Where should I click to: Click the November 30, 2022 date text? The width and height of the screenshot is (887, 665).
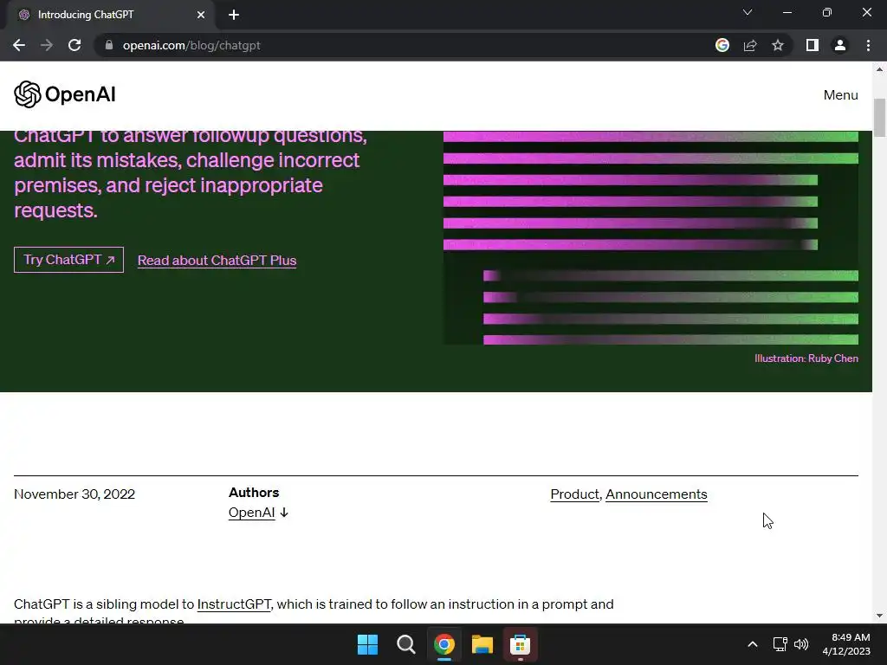[x=74, y=494]
